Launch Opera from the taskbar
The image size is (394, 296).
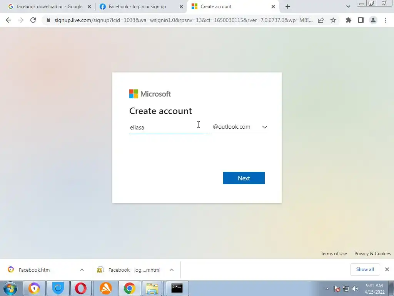click(x=81, y=288)
